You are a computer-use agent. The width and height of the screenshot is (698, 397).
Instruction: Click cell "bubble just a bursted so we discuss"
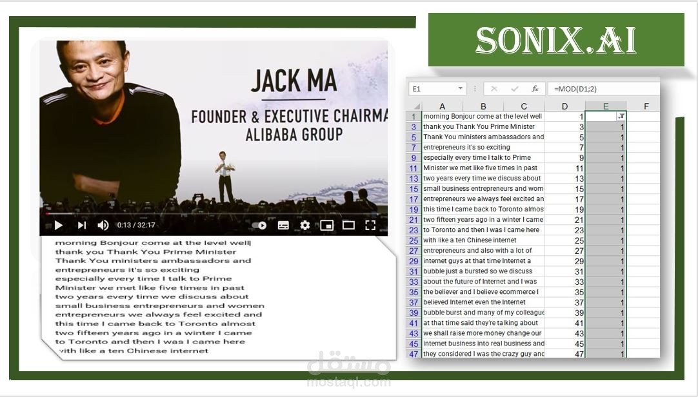(483, 271)
